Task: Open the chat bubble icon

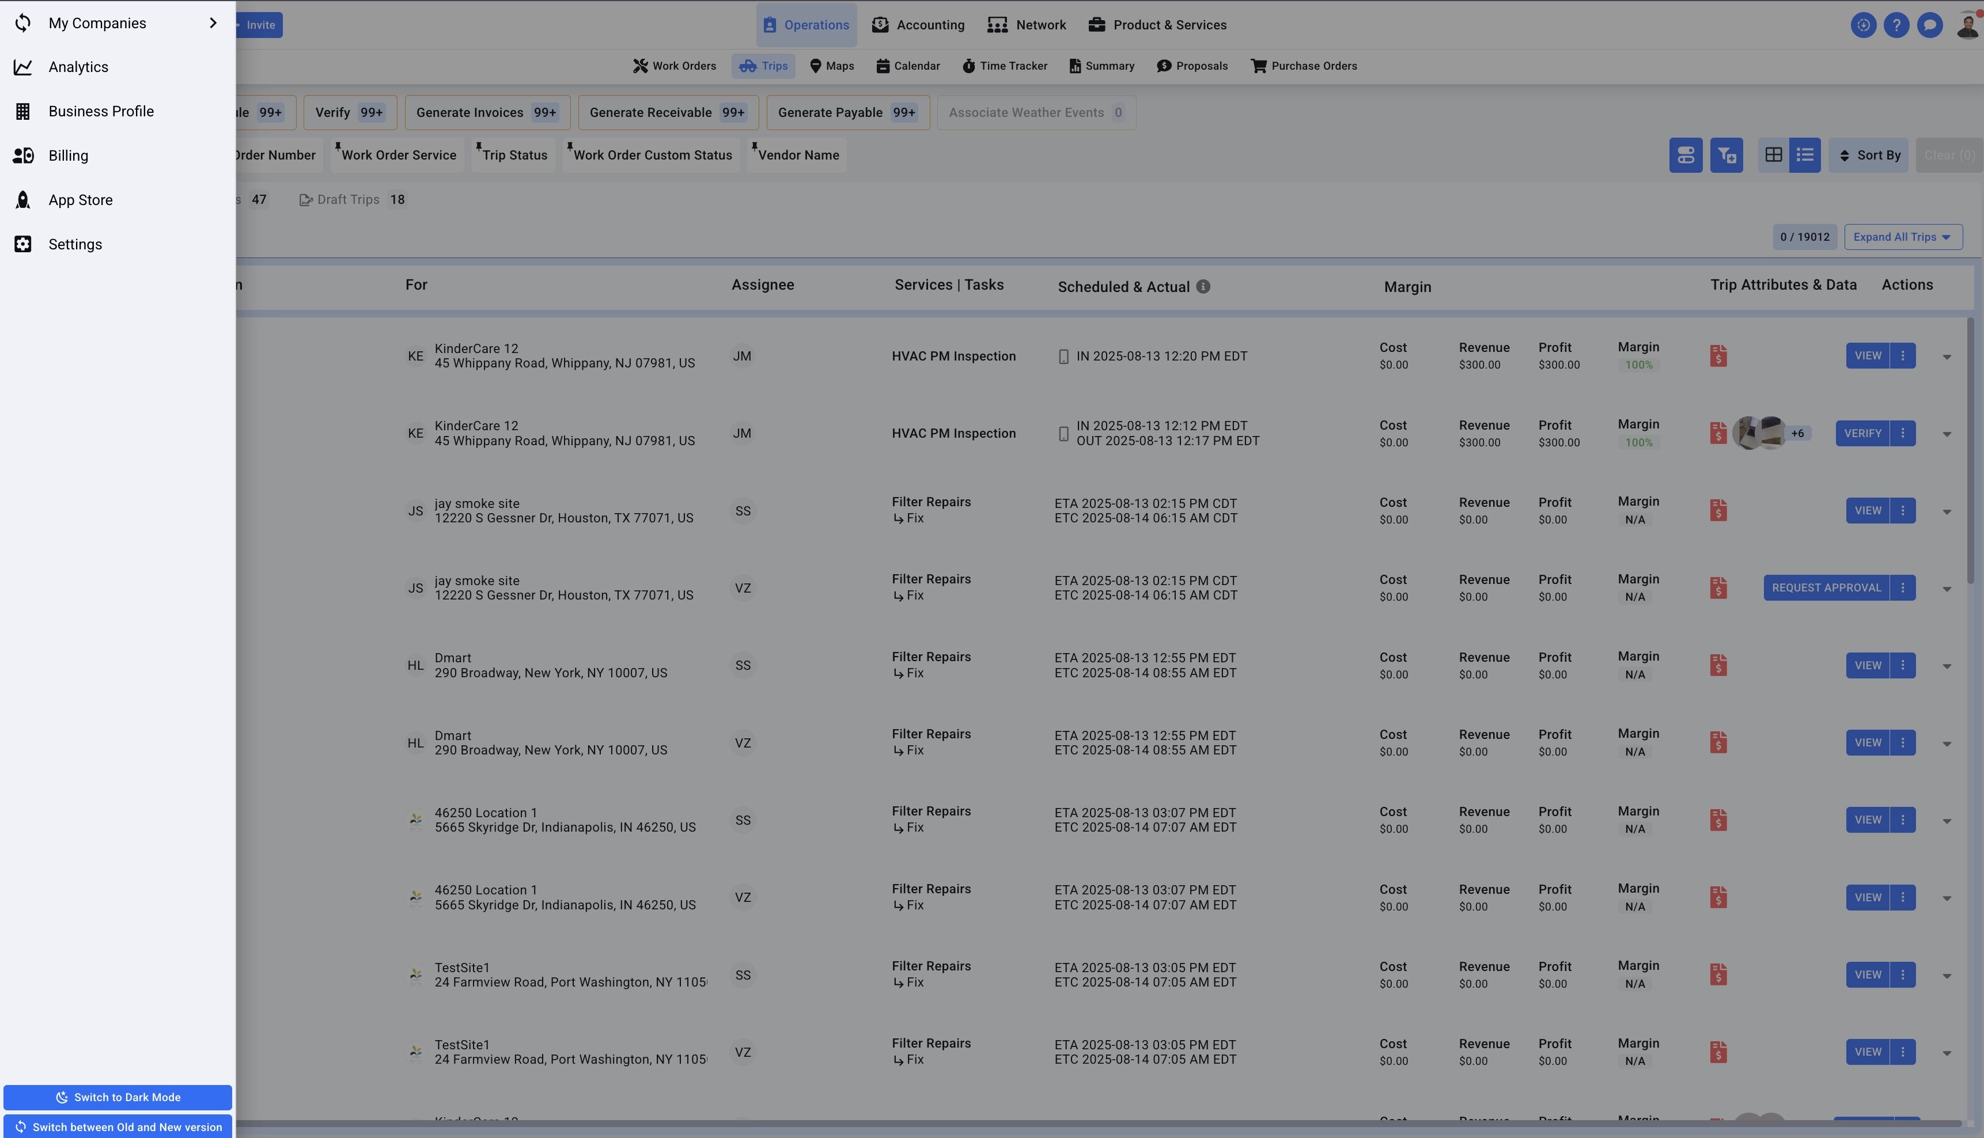Action: 1929,25
